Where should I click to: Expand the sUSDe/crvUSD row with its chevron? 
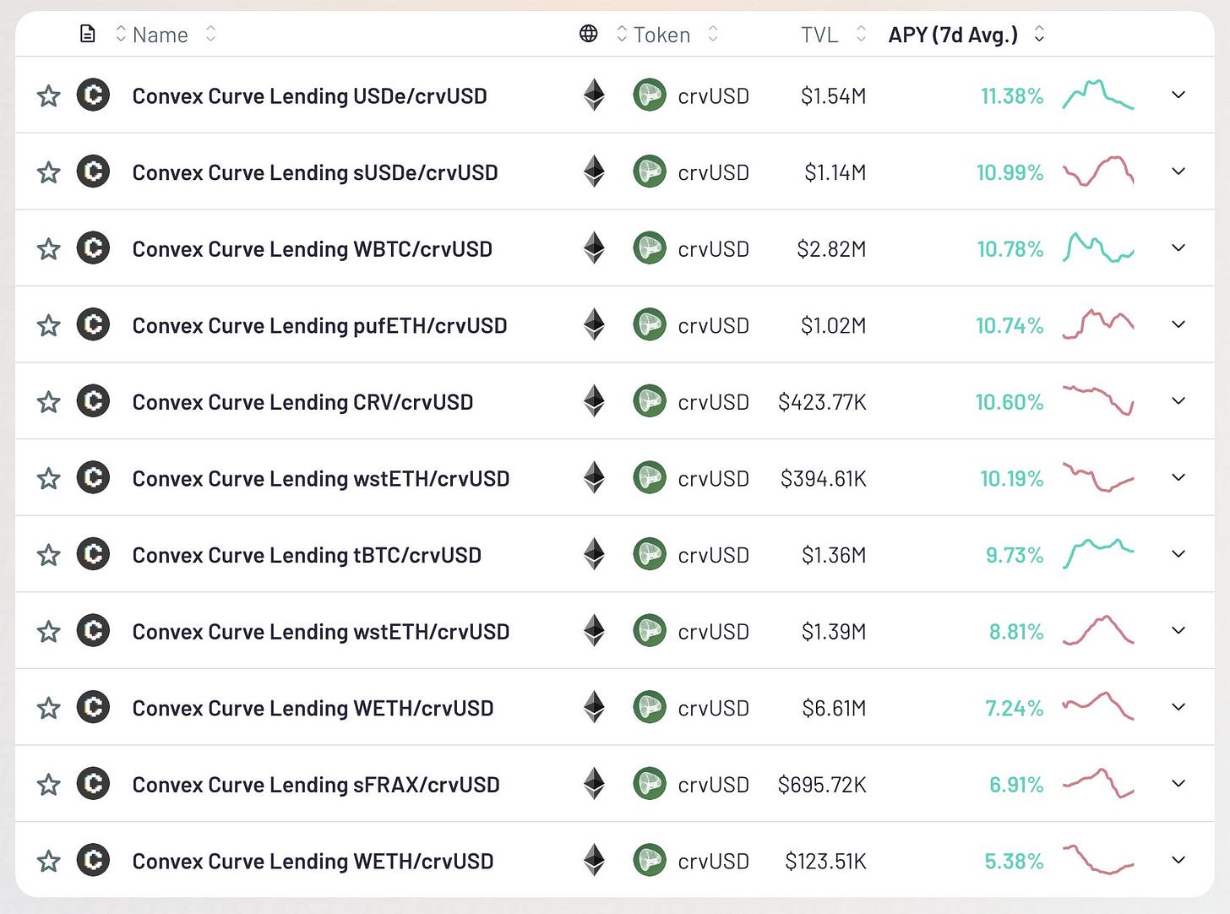[1178, 171]
